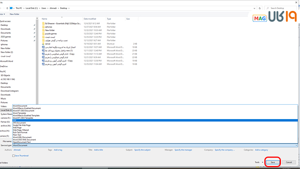Viewport: 300px width, 169px height.
Task: Select Rich Text Format from type list
Action: point(20,132)
